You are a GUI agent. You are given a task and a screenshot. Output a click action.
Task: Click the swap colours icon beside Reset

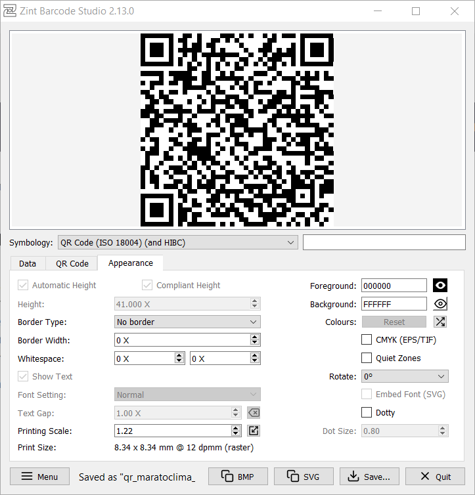click(x=440, y=322)
